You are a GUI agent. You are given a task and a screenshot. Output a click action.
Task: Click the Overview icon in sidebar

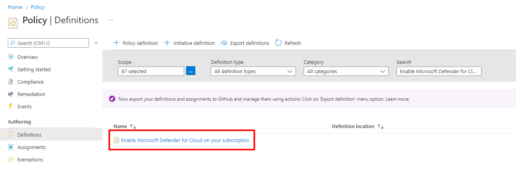click(11, 57)
